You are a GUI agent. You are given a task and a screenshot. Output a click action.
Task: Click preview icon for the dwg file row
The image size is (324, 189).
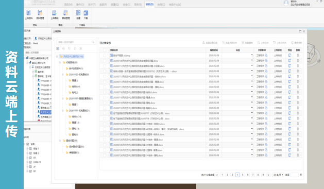tap(289, 55)
